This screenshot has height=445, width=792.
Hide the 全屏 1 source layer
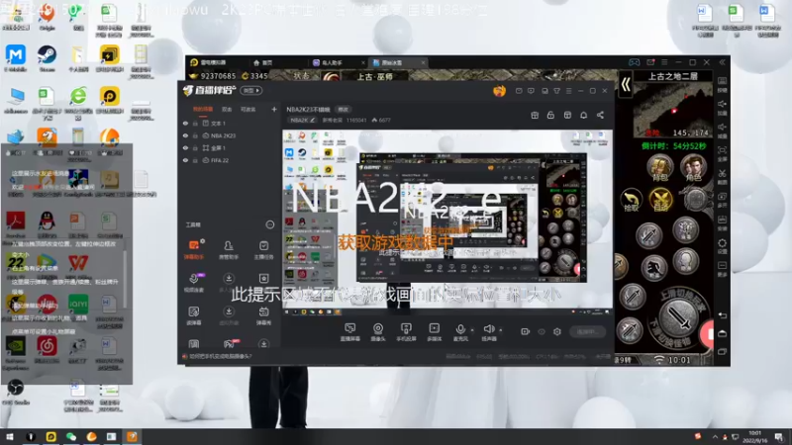(x=185, y=147)
